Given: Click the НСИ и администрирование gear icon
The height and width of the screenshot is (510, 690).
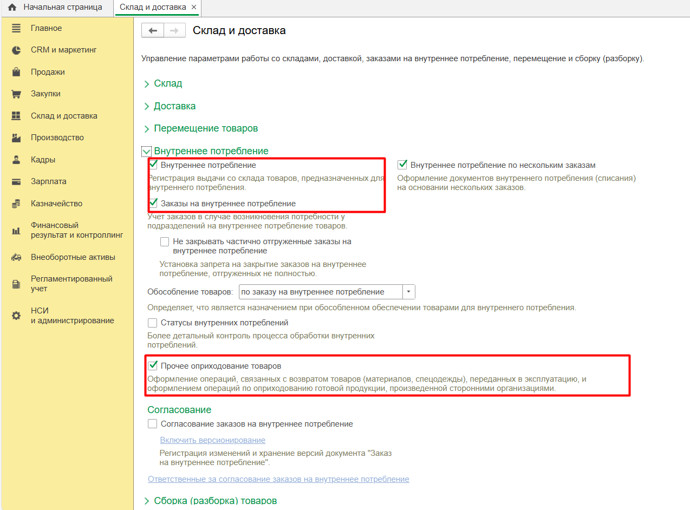Looking at the screenshot, I should [16, 315].
